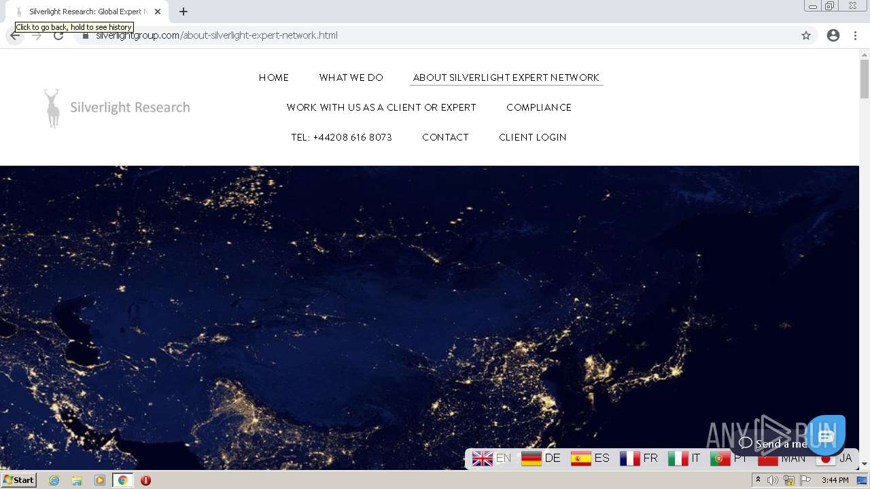The height and width of the screenshot is (489, 870).
Task: Reload the page with the refresh icon
Action: pos(58,35)
